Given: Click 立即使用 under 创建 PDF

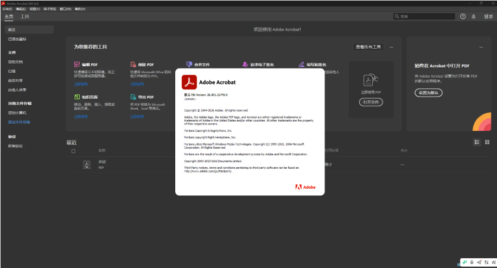Looking at the screenshot, I should (x=137, y=84).
